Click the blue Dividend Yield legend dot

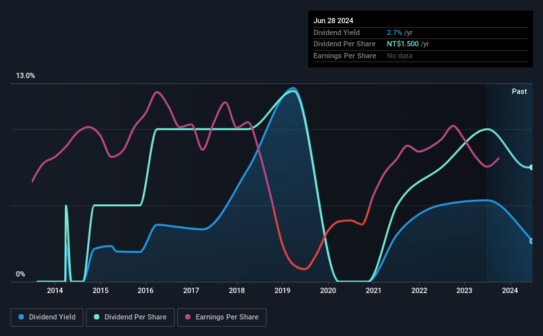(21, 317)
